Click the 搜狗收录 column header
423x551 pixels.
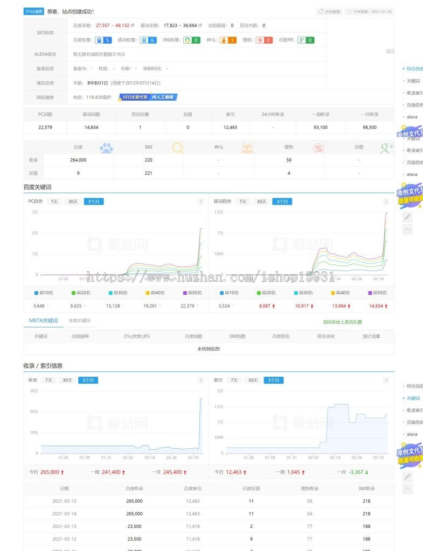(x=310, y=489)
